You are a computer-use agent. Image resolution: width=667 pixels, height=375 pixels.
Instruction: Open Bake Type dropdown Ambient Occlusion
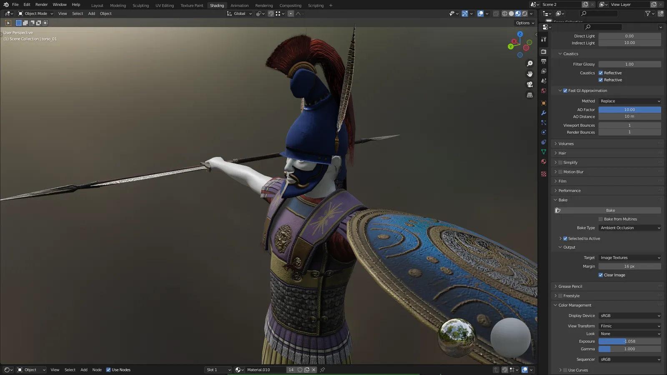(630, 228)
